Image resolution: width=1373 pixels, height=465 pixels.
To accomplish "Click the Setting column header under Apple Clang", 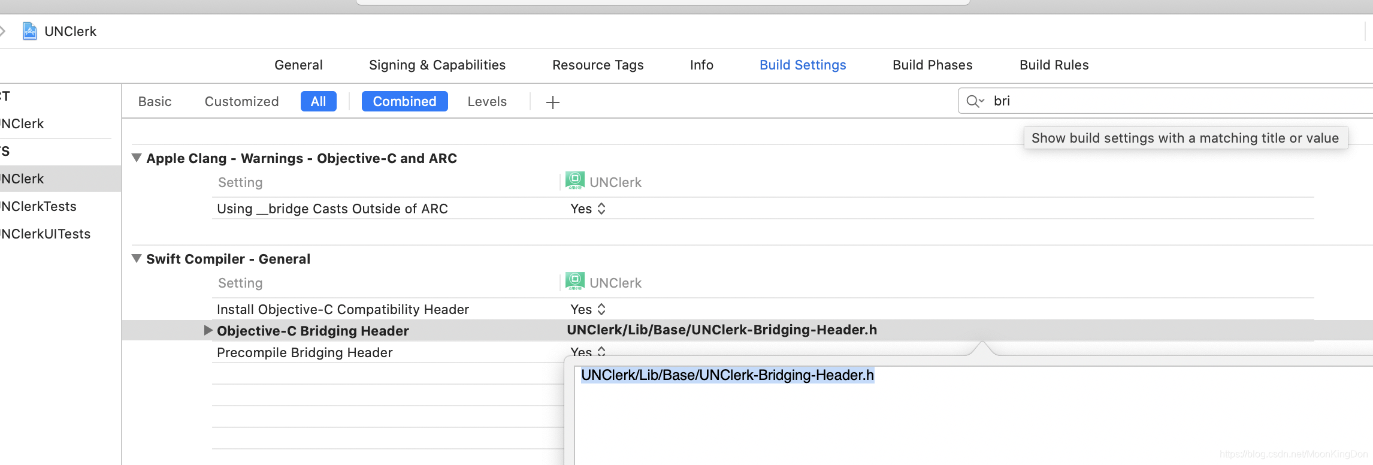I will coord(240,182).
